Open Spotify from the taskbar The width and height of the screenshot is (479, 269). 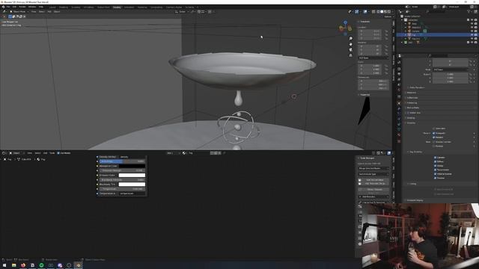41,265
